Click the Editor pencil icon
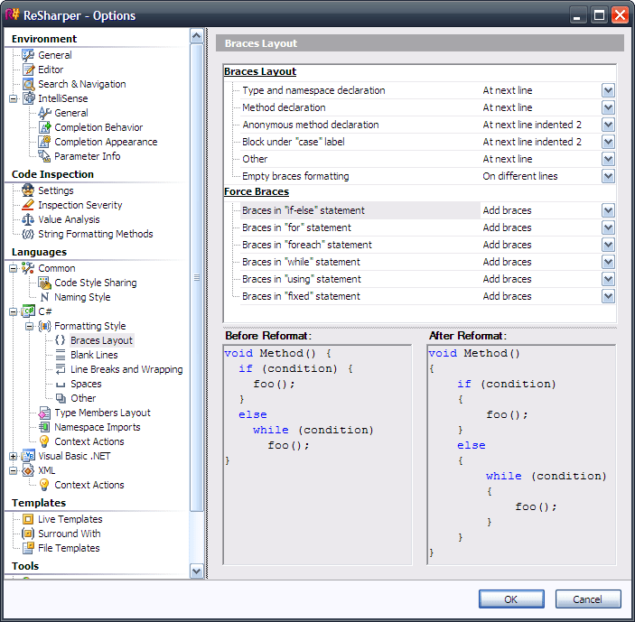This screenshot has height=622, width=635. click(28, 70)
